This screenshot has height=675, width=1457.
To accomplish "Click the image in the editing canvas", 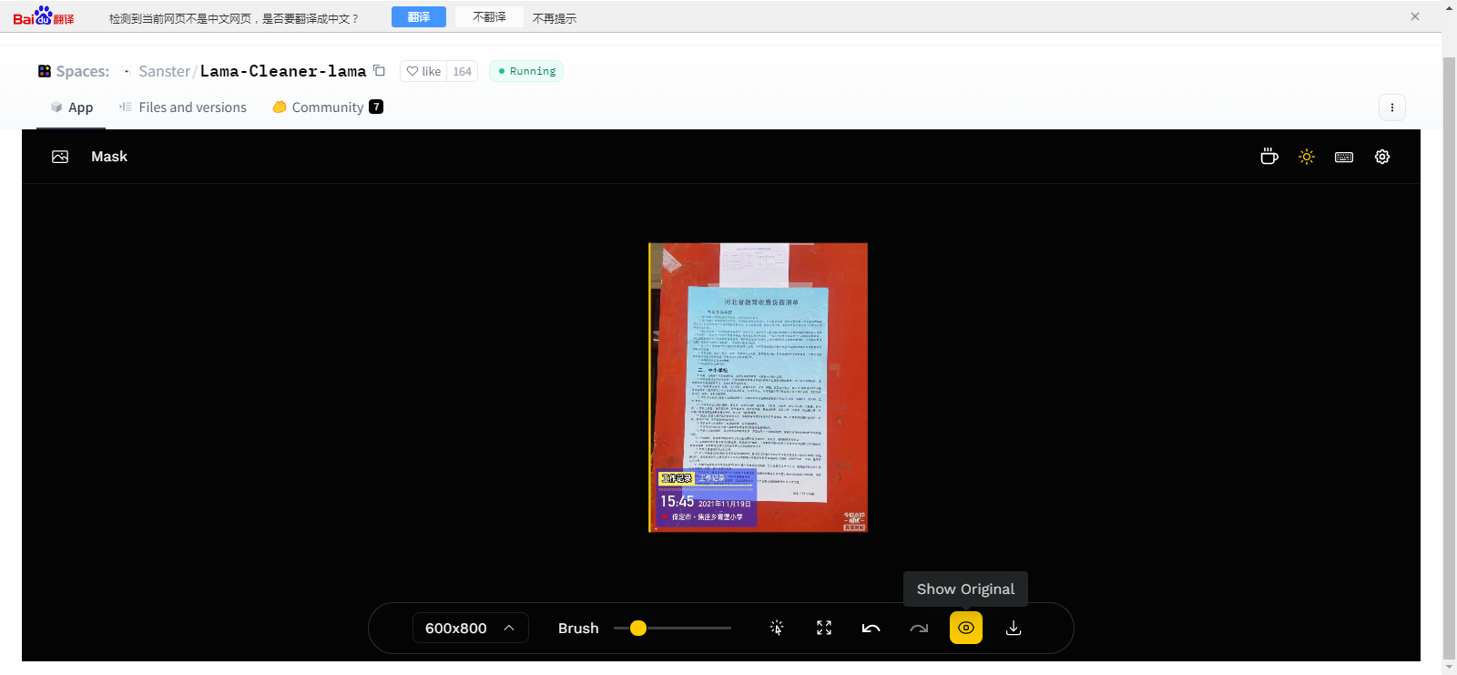I will (x=758, y=387).
